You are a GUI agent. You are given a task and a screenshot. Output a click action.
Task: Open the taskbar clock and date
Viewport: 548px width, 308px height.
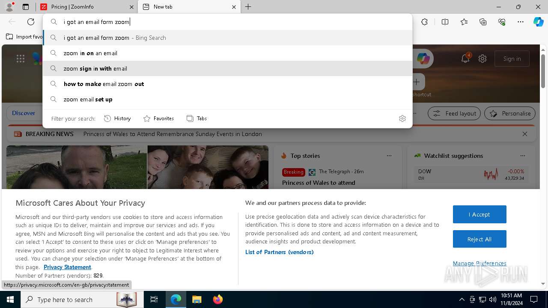pyautogui.click(x=511, y=299)
